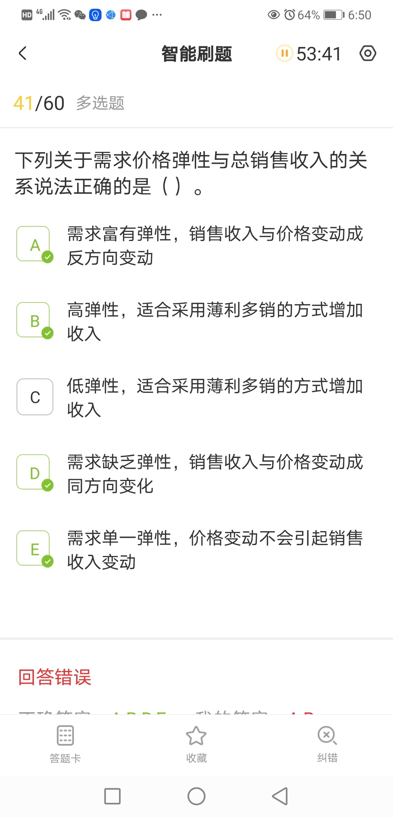
Task: Tap the back arrow icon
Action: (x=23, y=54)
